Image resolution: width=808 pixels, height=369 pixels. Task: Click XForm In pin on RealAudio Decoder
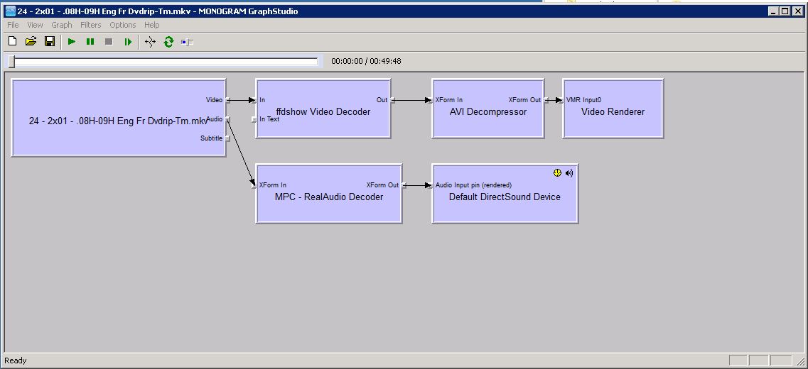click(x=254, y=185)
